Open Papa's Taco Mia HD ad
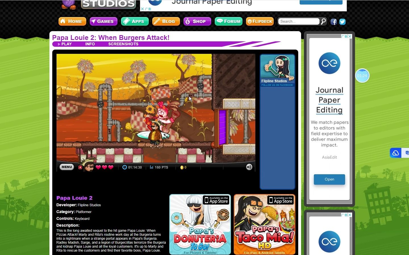The width and height of the screenshot is (409, 255). (x=264, y=224)
